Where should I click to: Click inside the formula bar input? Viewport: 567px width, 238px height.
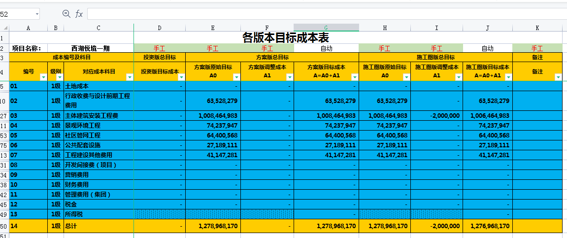coord(327,14)
